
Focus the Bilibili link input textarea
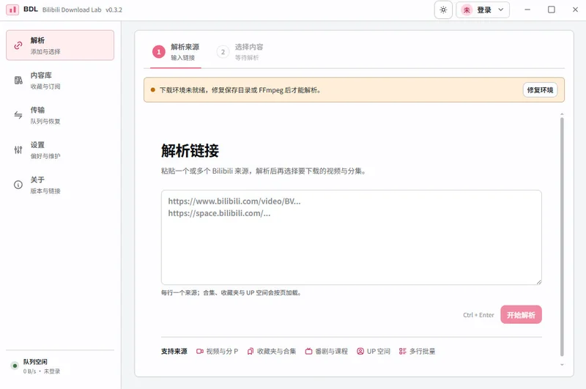point(352,237)
